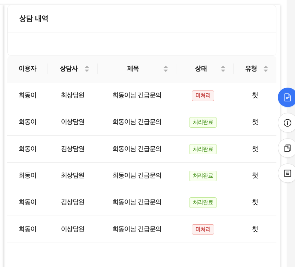Screen dimensions: 295x267
Task: Select 이상담원 in the last row
Action: pyautogui.click(x=73, y=229)
